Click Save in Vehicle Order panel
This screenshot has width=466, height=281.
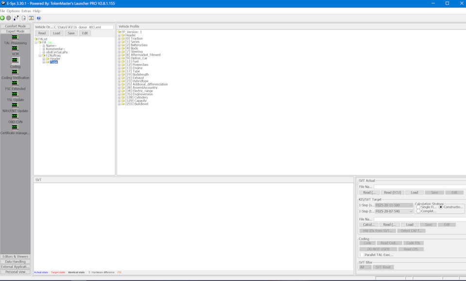tap(71, 33)
